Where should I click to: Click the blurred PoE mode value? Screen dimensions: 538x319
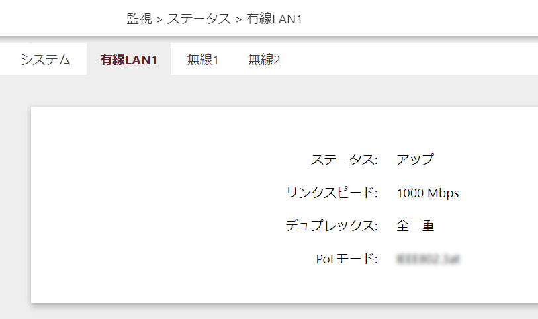[427, 259]
